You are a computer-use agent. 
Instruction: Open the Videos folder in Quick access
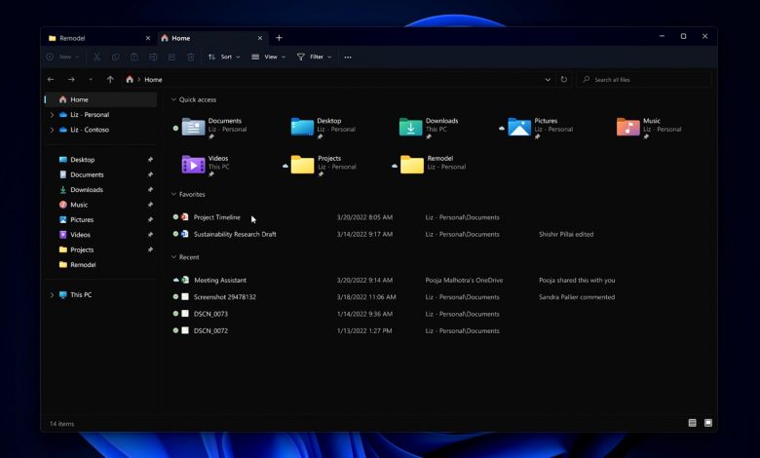click(x=193, y=164)
